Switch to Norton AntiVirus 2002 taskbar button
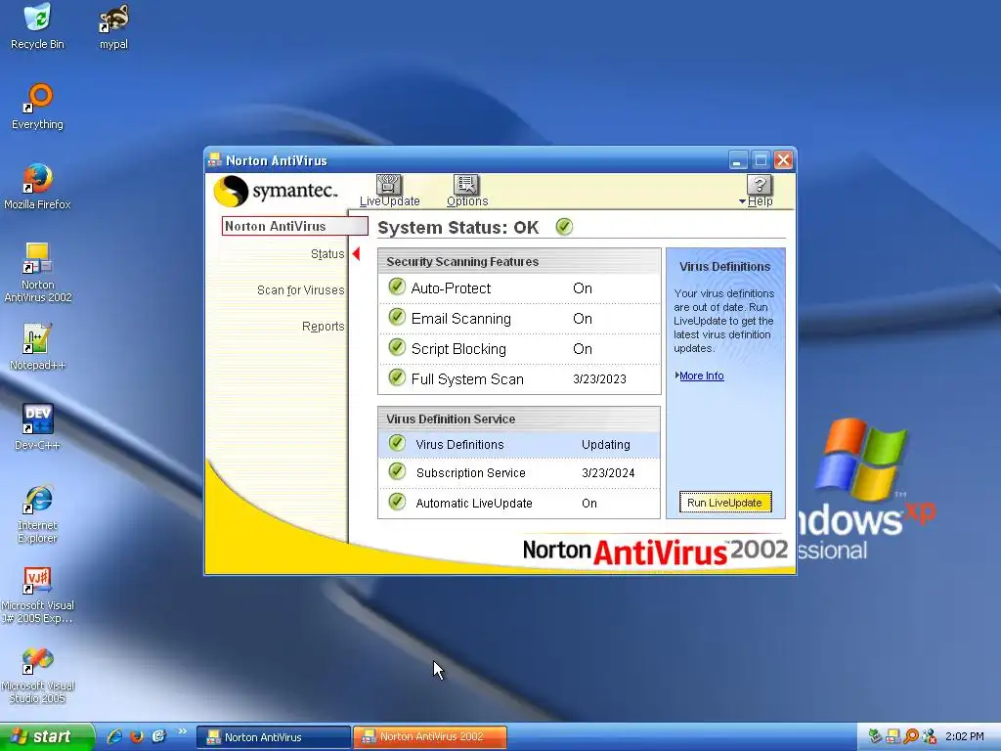 coord(430,737)
